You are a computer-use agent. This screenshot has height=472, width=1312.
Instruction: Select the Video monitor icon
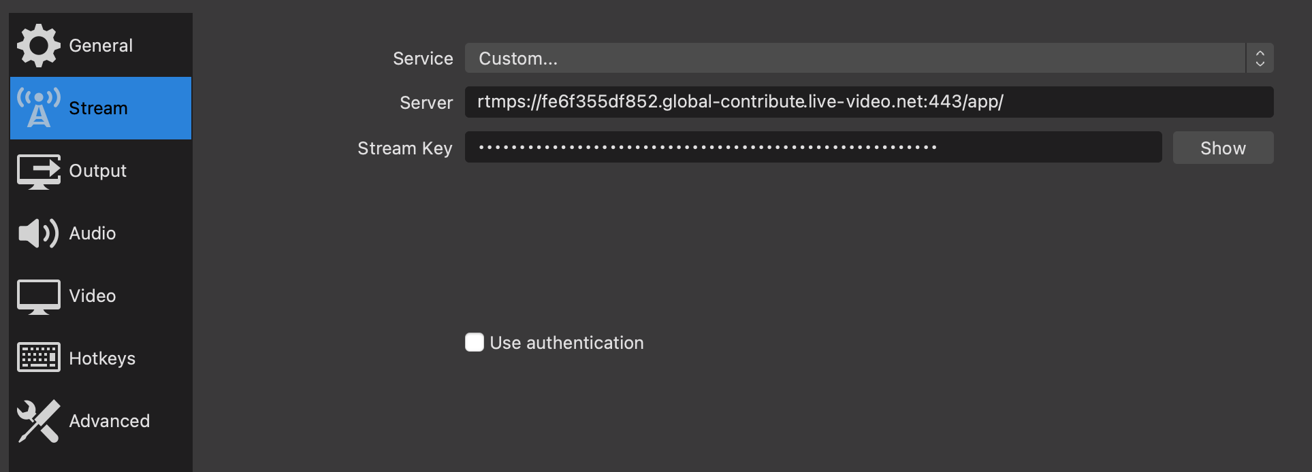coord(39,297)
